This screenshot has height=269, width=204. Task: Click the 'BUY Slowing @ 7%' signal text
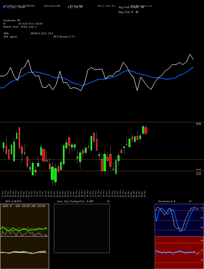pyautogui.click(x=64, y=37)
